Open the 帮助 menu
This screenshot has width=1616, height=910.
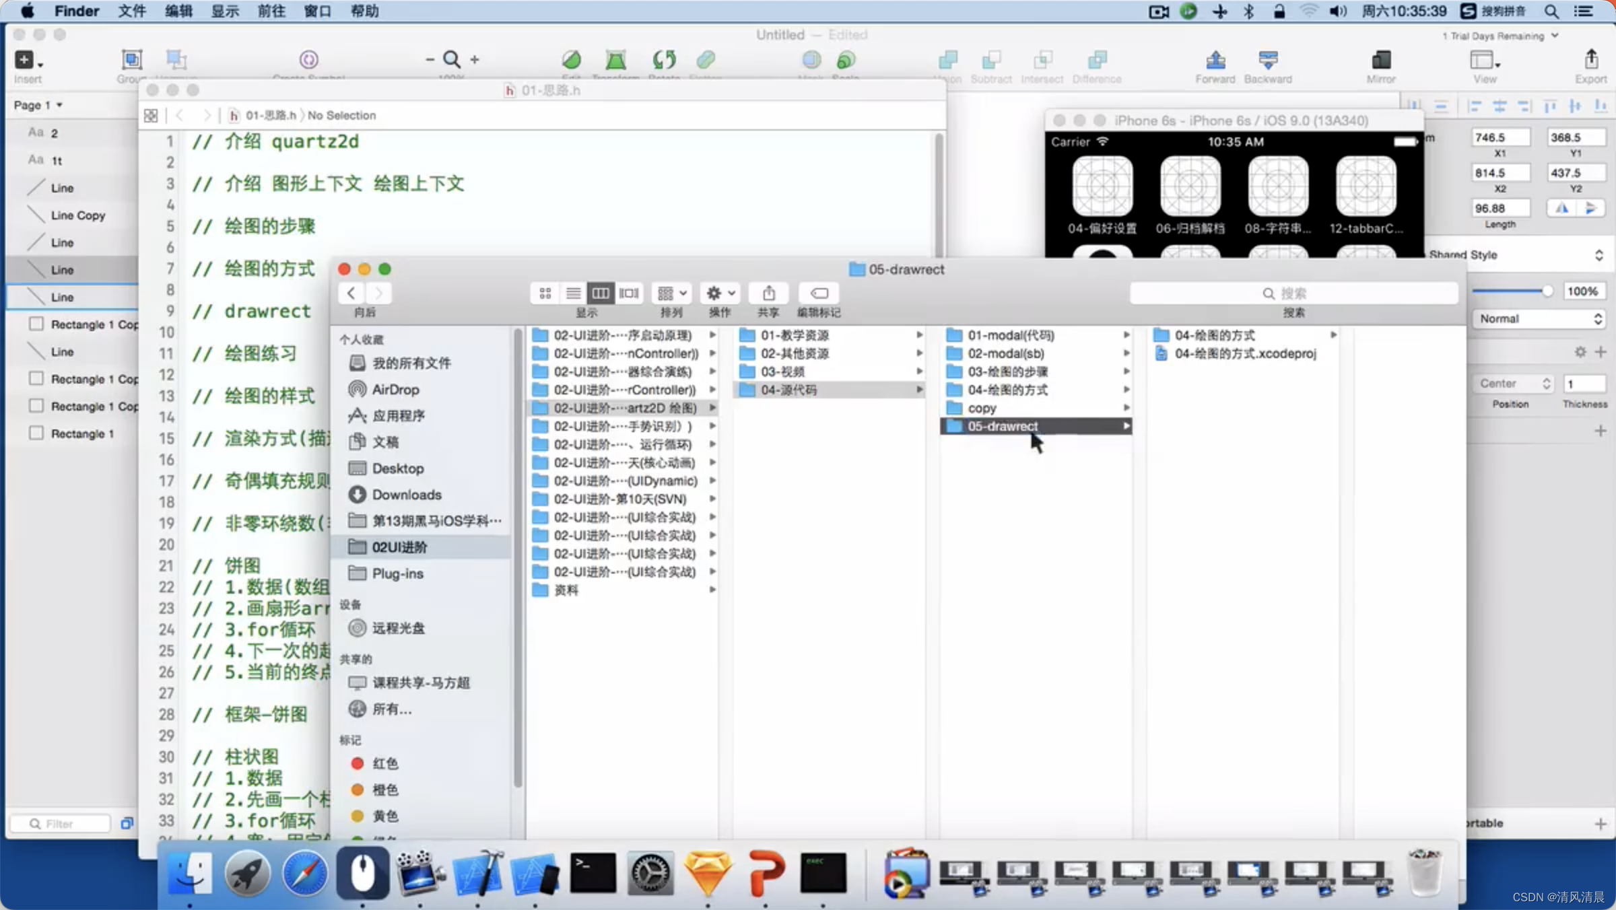(x=364, y=11)
